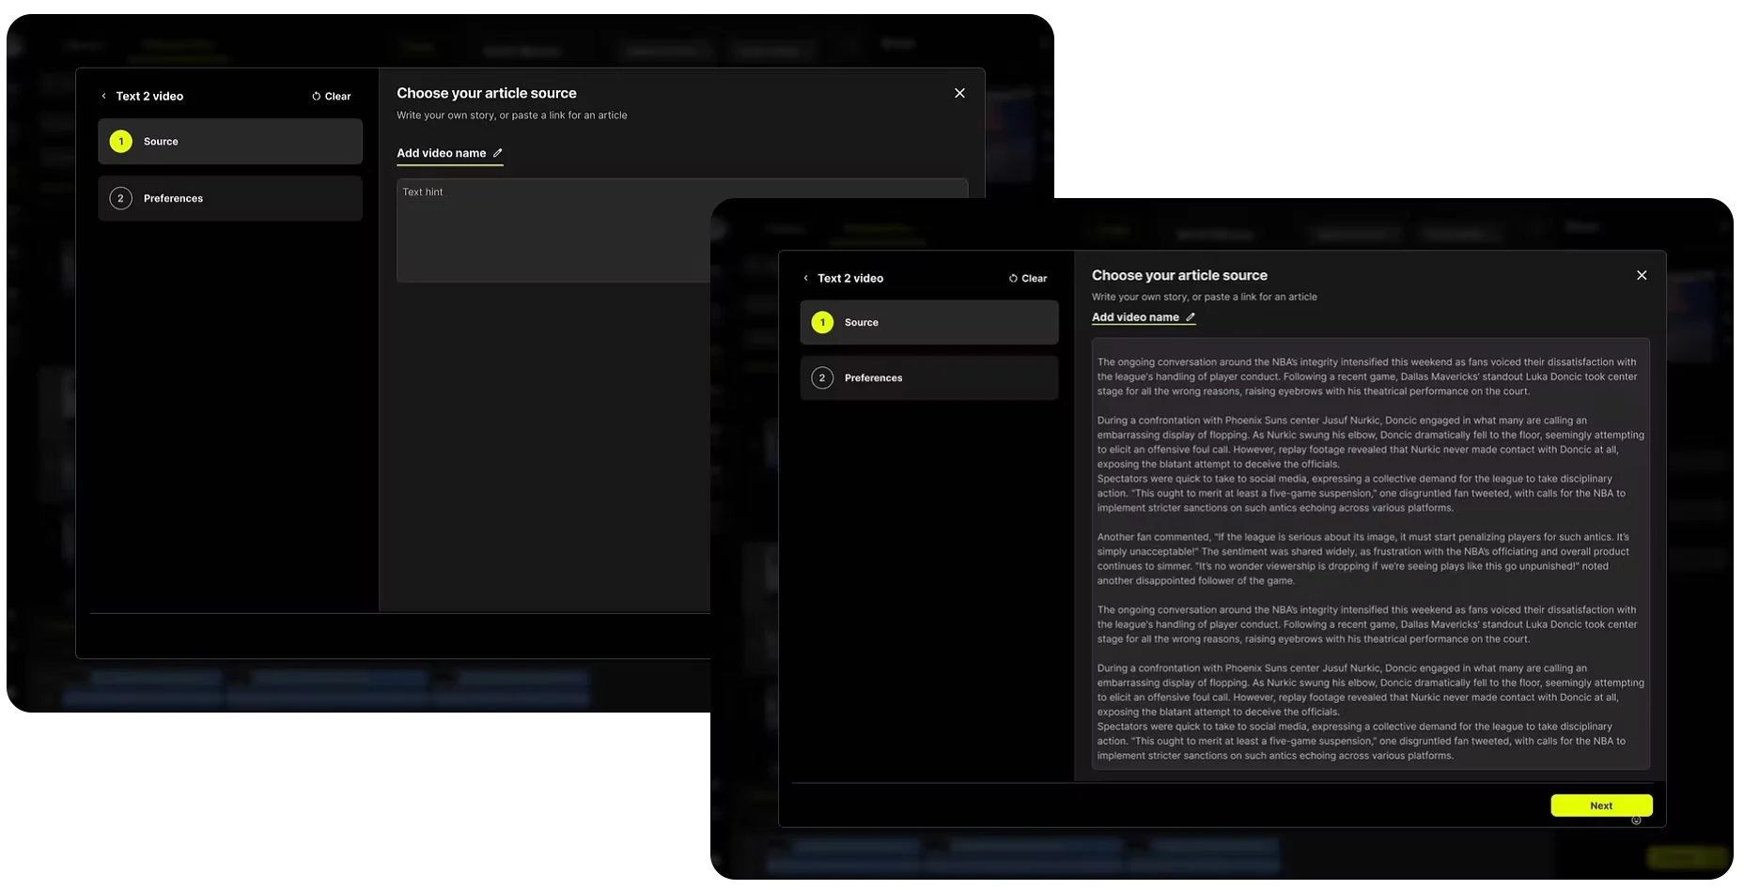
Task: Click the Write your own story subtitle in the rear window
Action: tap(512, 115)
